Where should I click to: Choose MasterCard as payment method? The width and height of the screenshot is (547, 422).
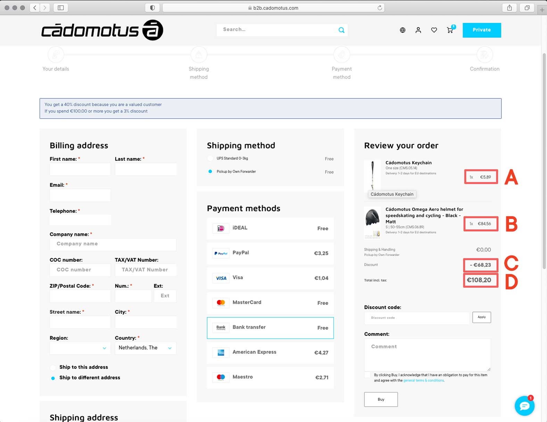tap(270, 303)
